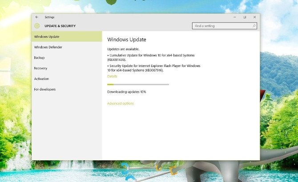The width and height of the screenshot is (298, 182).
Task: Open the Details link for updates
Action: click(112, 76)
